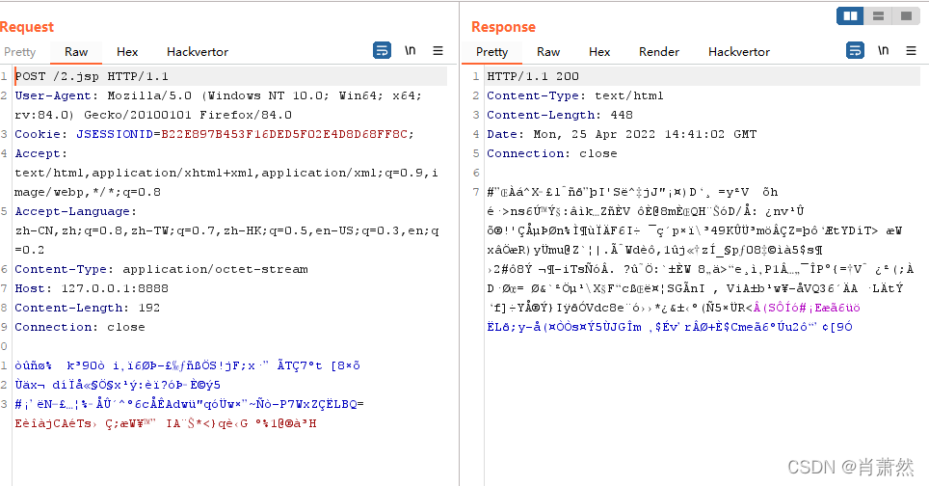This screenshot has width=929, height=486.
Task: Switch to combined tabbed layout view
Action: 905,15
